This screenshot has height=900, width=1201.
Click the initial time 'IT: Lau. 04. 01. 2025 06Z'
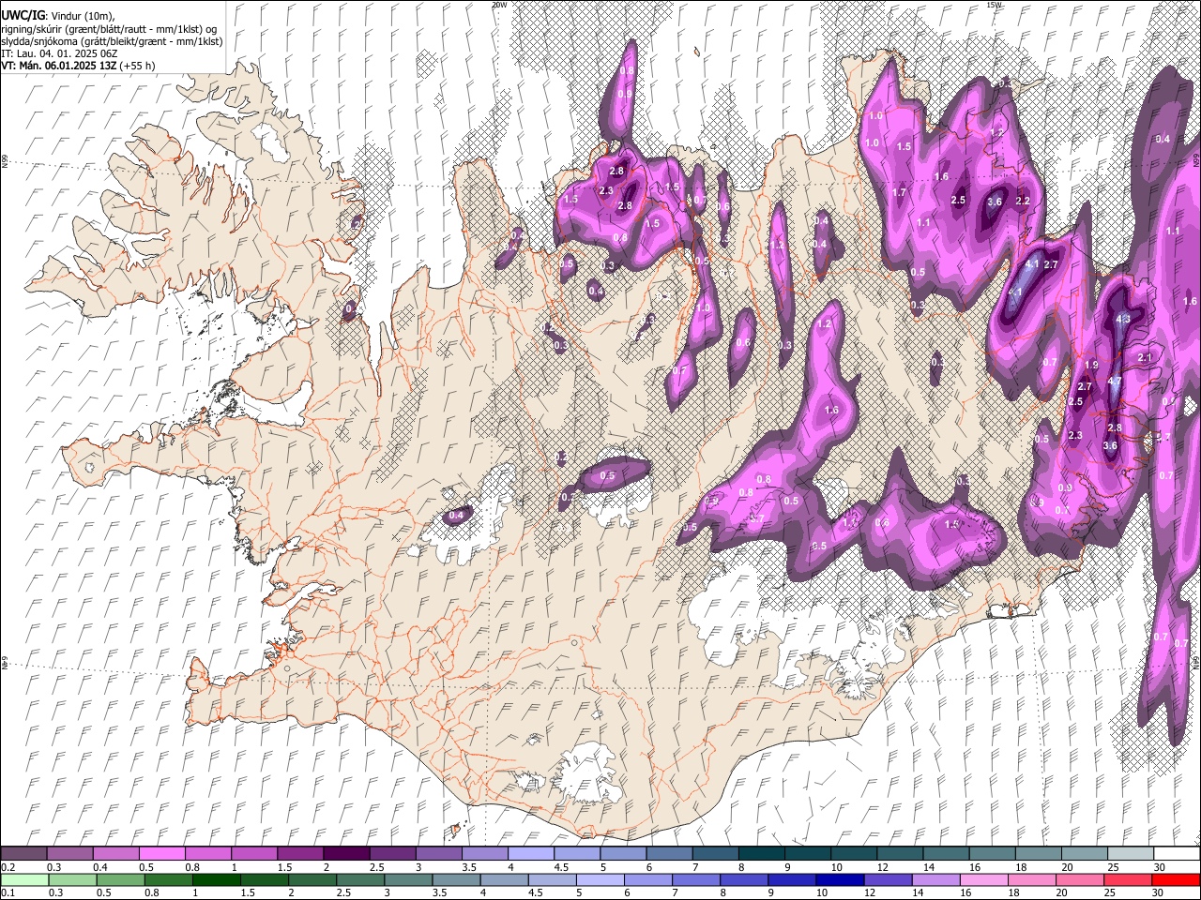(x=61, y=53)
